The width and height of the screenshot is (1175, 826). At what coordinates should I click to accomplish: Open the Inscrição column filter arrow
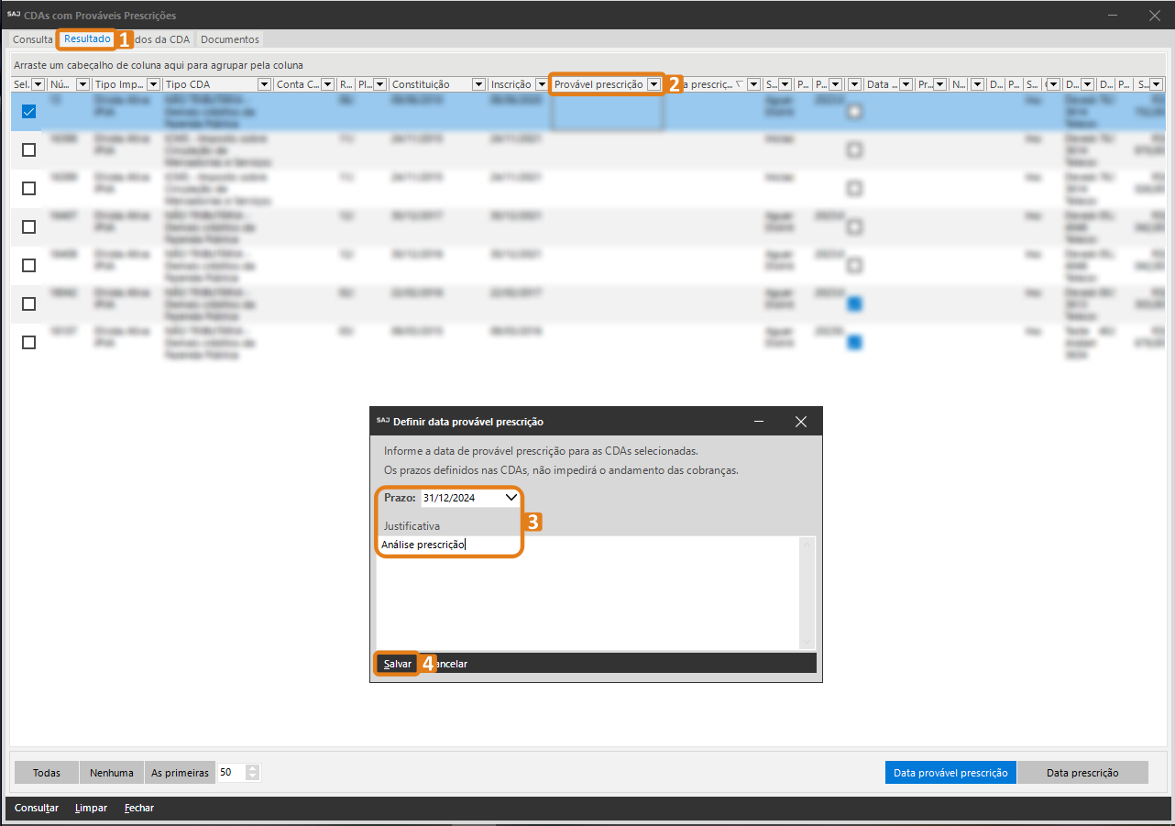(541, 84)
